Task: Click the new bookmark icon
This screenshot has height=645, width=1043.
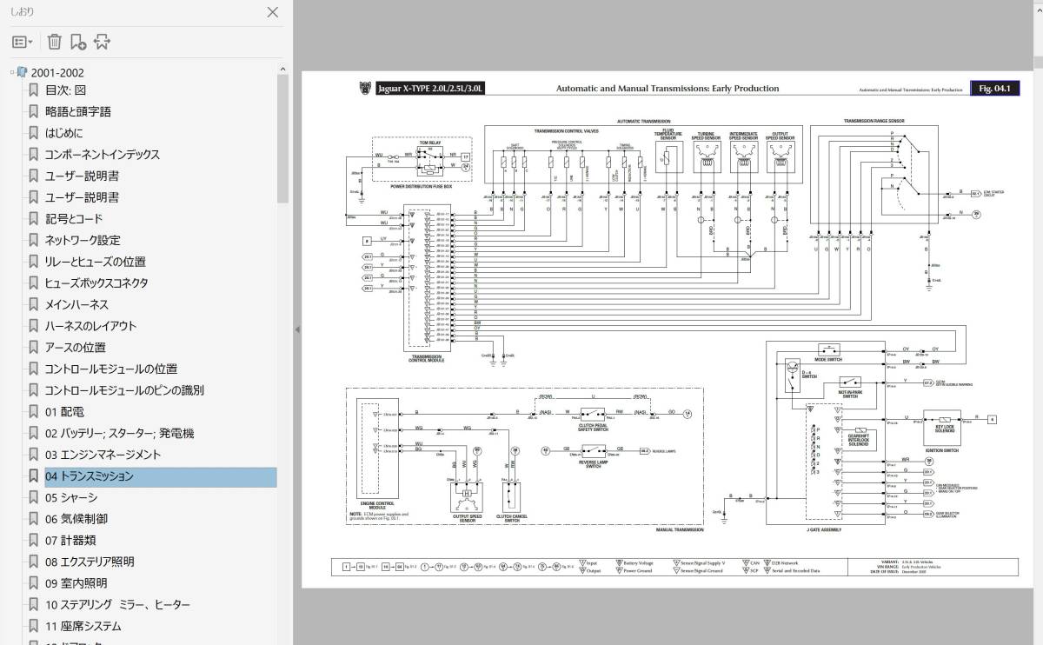Action: point(78,42)
